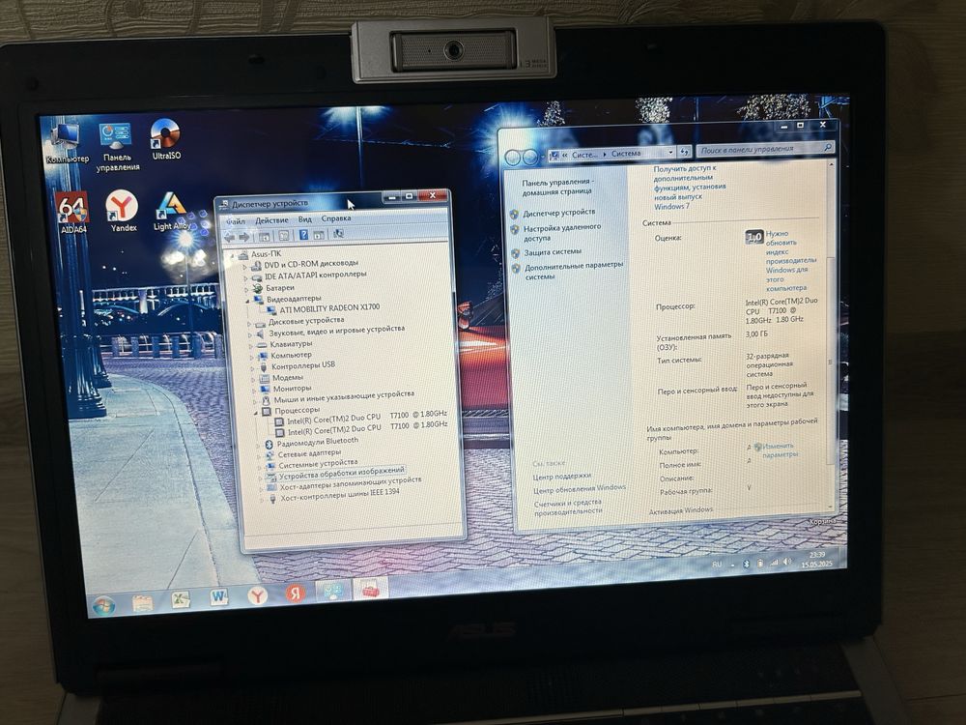Select Устройства обработки изображений item
Screen dimensions: 966x725
point(341,474)
